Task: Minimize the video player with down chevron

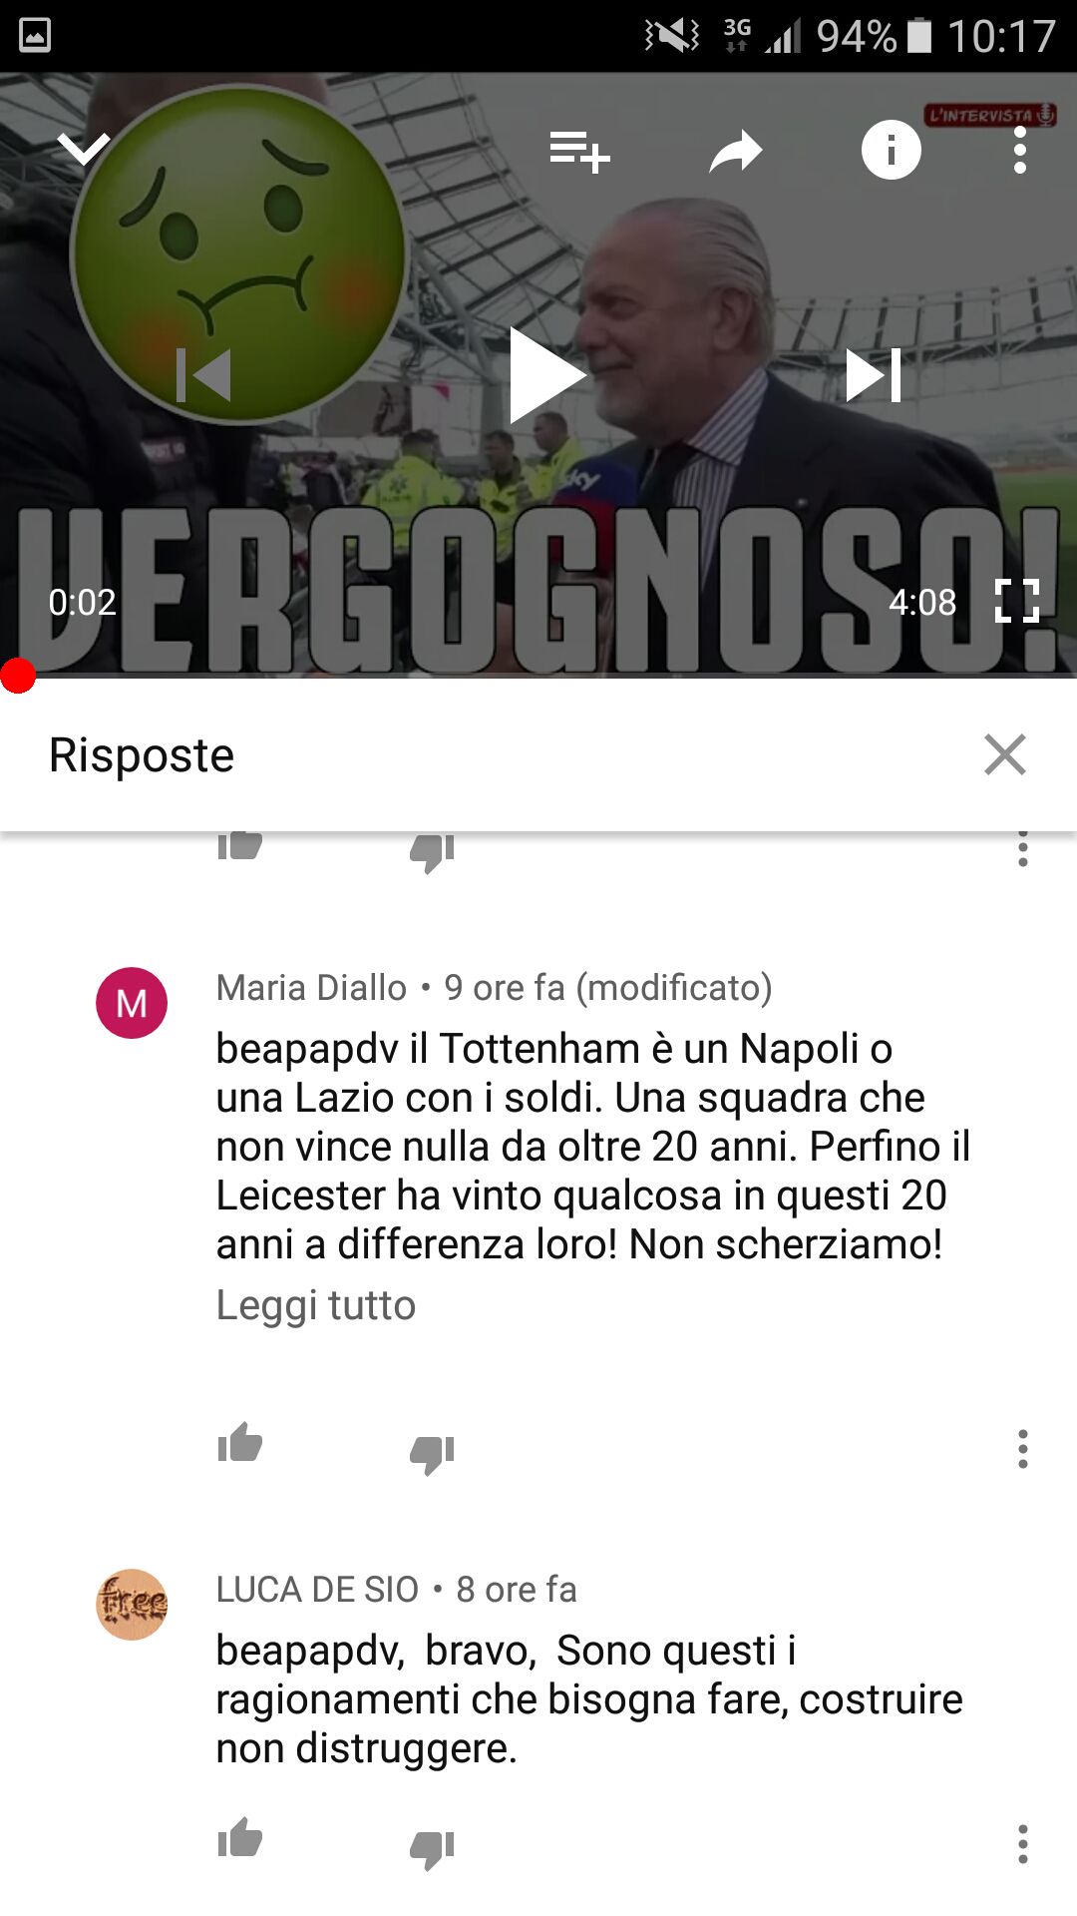Action: 84,150
